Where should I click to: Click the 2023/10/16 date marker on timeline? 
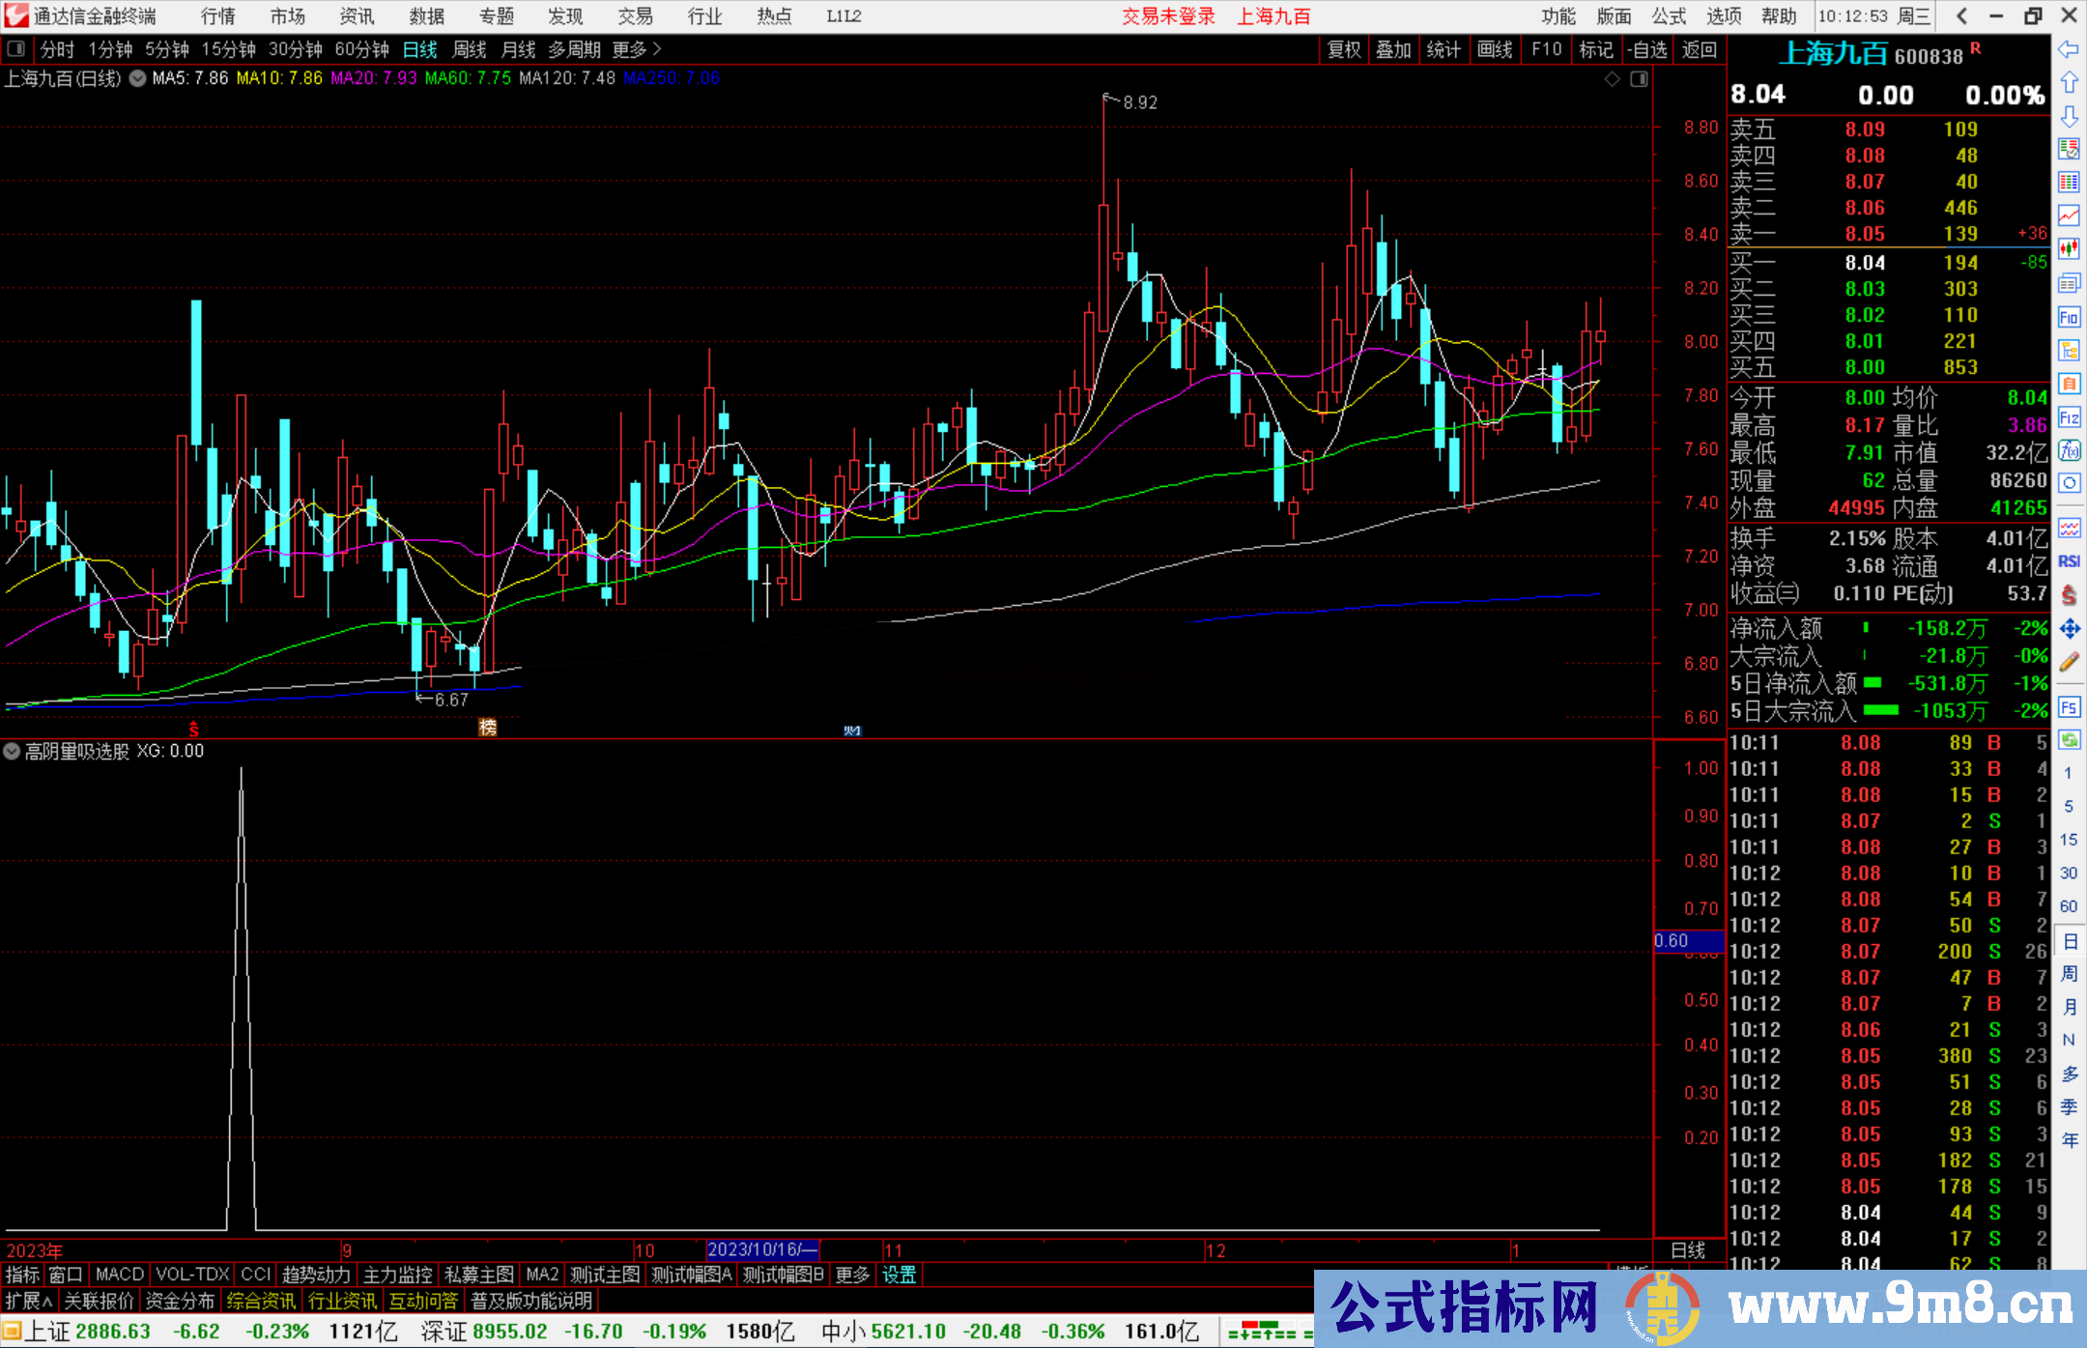coord(762,1249)
